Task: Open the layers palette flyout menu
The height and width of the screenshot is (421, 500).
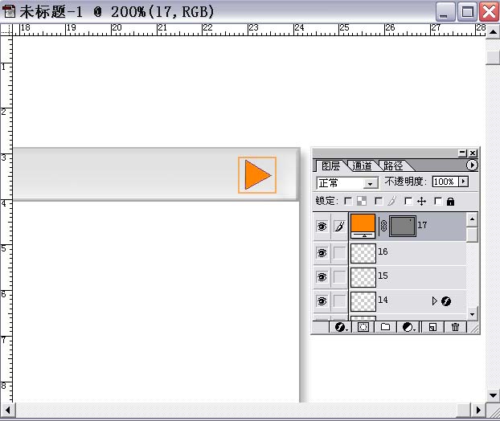Action: pos(472,165)
